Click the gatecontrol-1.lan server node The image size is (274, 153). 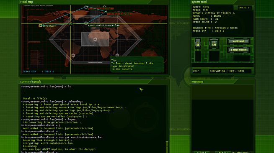86,7
